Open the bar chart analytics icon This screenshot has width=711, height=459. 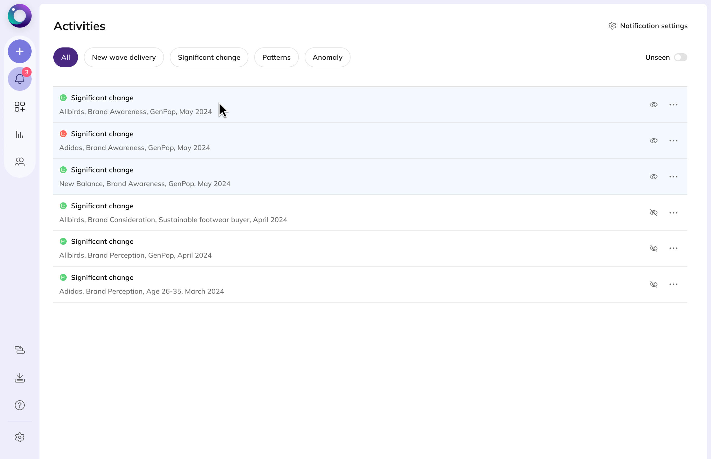(20, 134)
